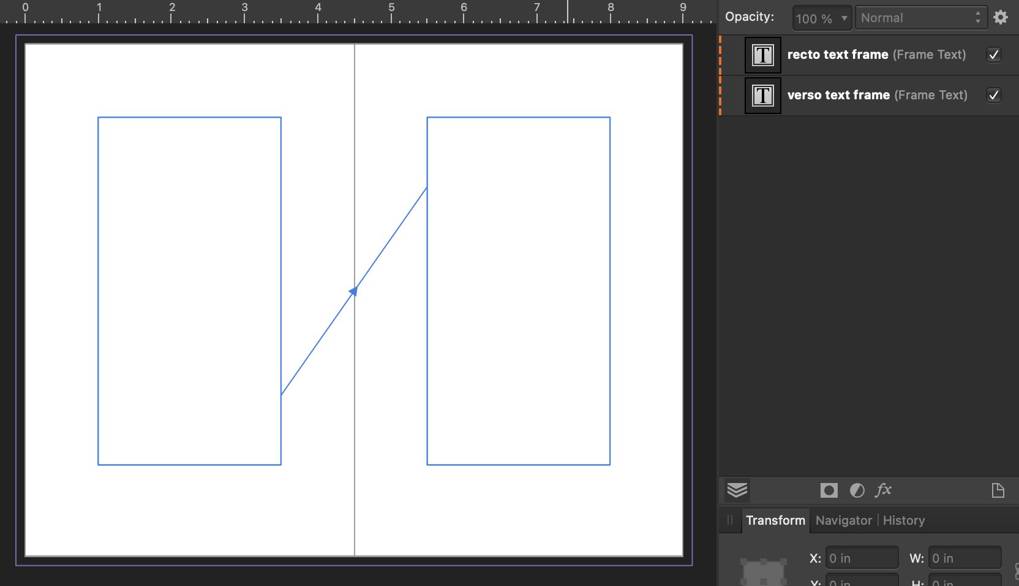Click the right recto text frame on canvas
Image resolution: width=1019 pixels, height=586 pixels.
click(518, 291)
